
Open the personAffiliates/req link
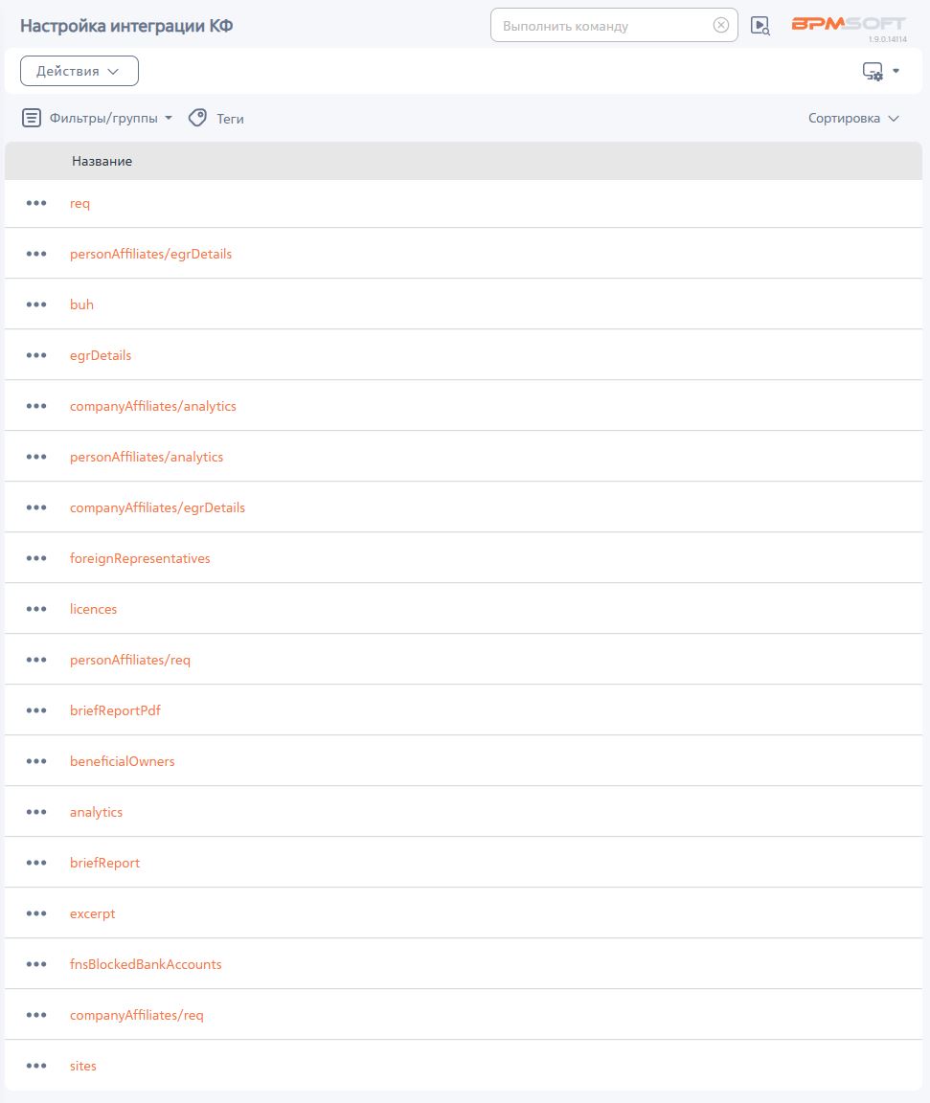point(130,660)
